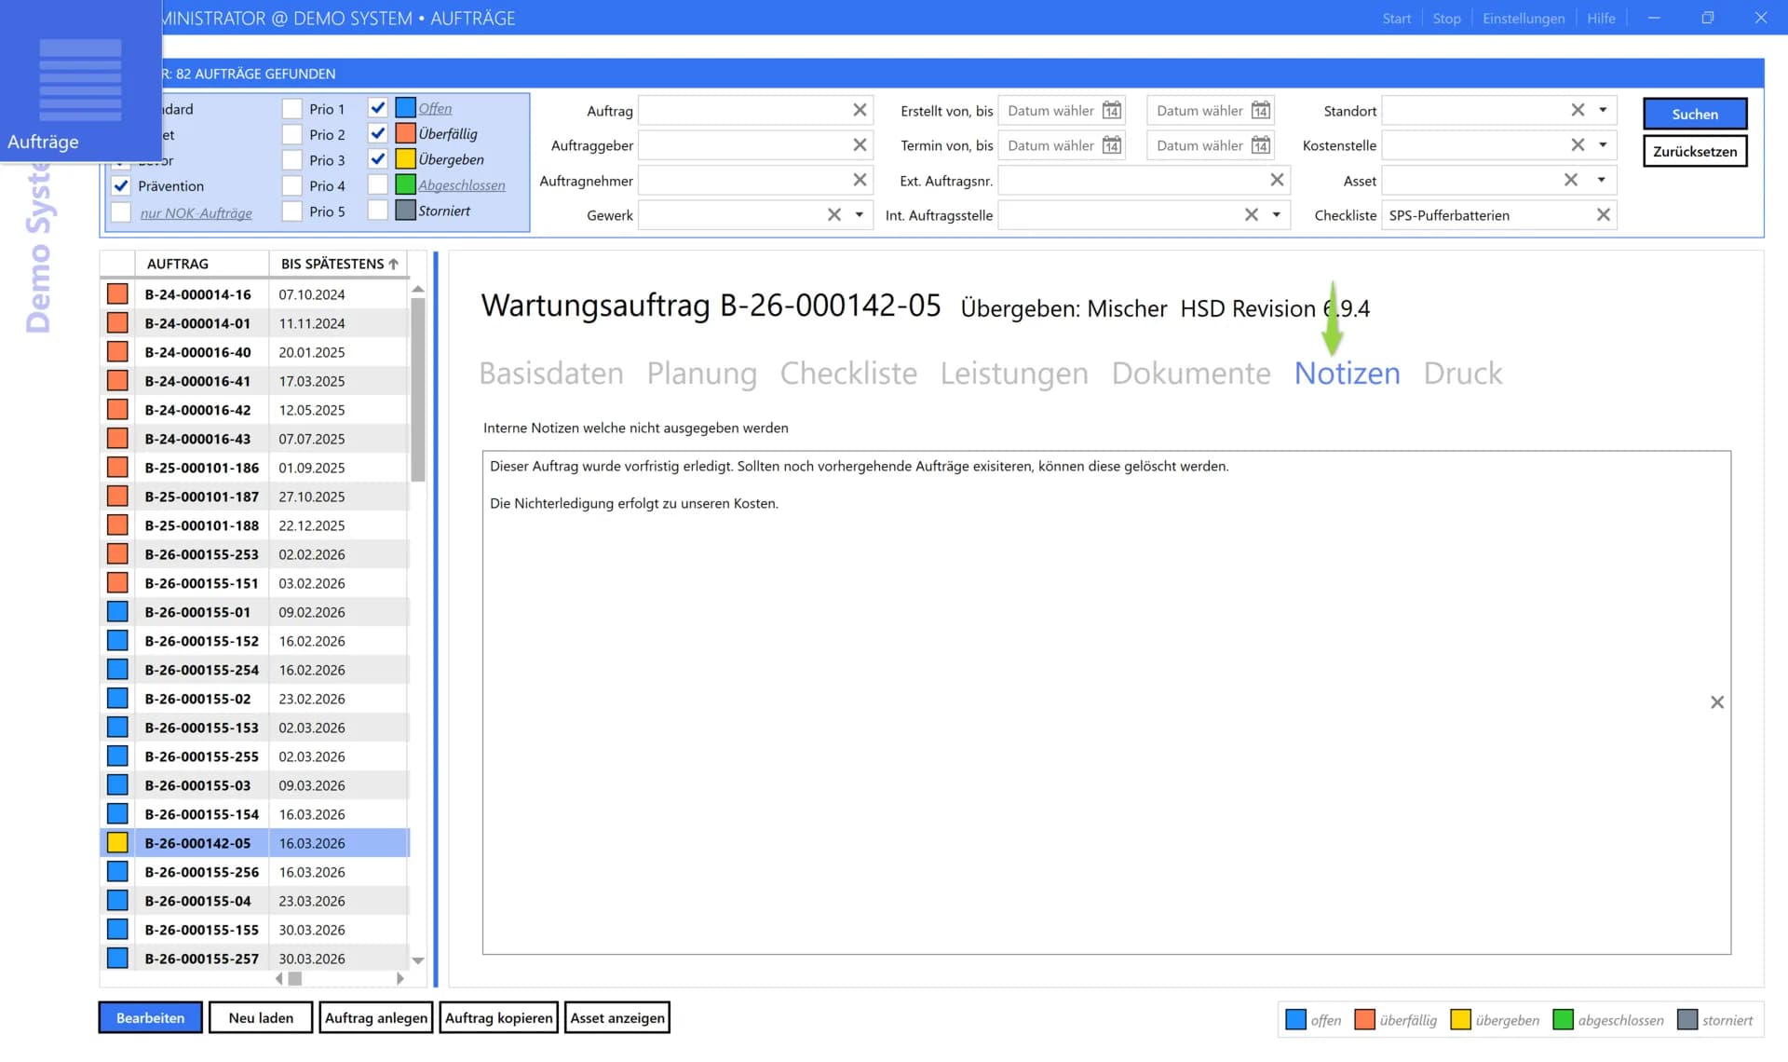This screenshot has height=1062, width=1788.
Task: Click the yellow status square of B-26-000142-05
Action: click(x=117, y=842)
